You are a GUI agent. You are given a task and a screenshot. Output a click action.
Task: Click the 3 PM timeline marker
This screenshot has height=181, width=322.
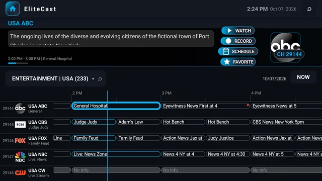coord(167,93)
